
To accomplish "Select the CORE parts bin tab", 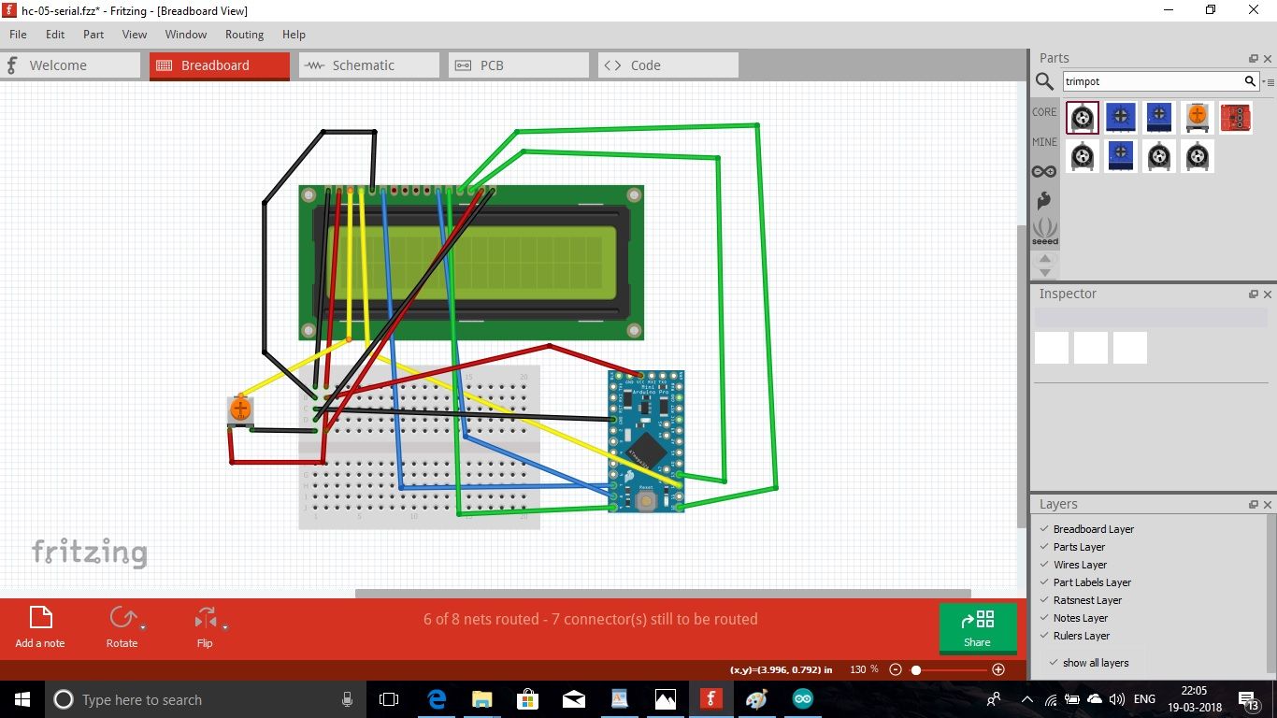I will [x=1043, y=111].
